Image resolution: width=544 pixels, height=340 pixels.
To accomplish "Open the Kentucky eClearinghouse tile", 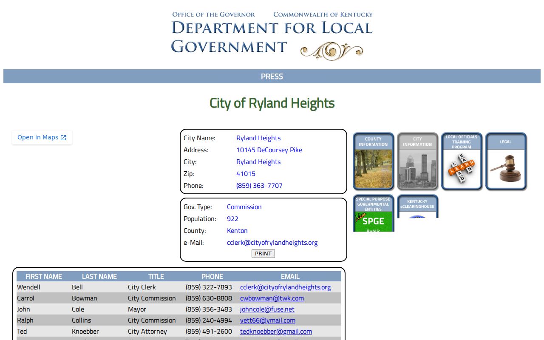I will point(417,207).
